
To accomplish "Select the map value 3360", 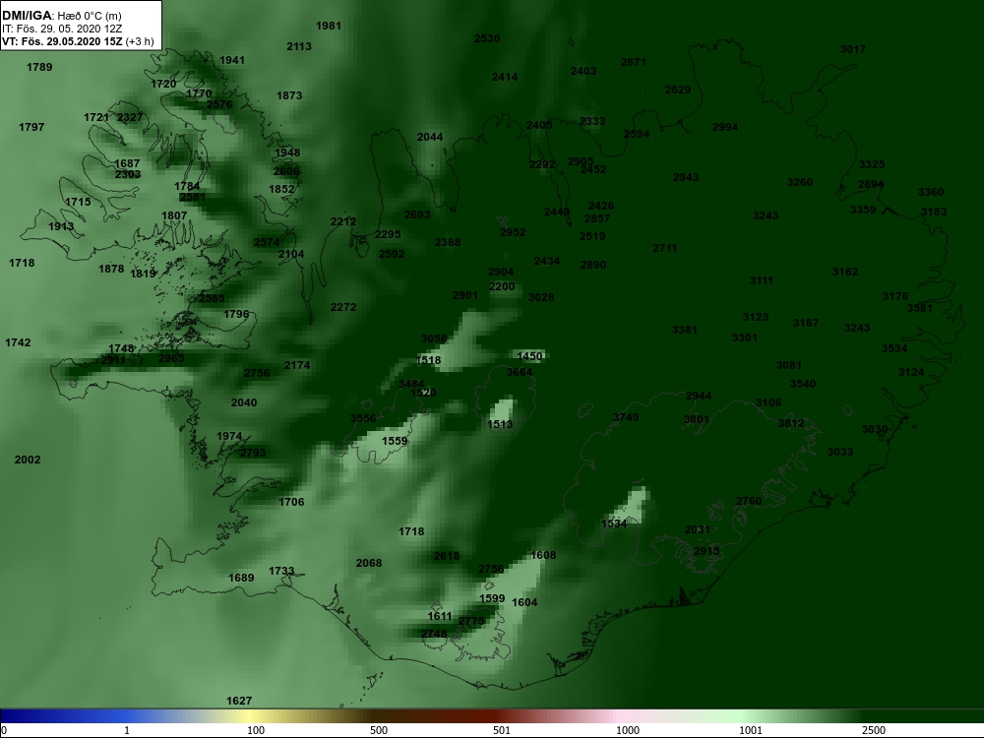I will click(x=931, y=192).
